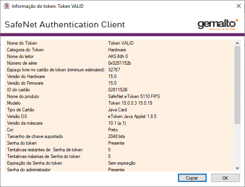Click the scrollbar down arrow
Screen dimensions: 245x187
click(237, 167)
